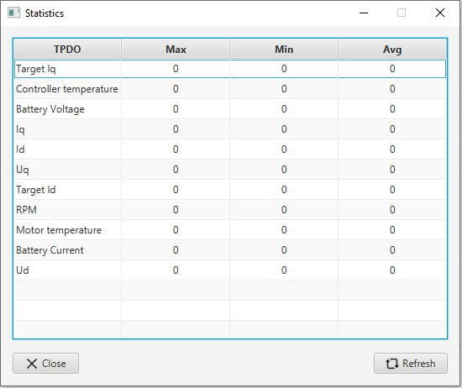Sort by the Max column header
Screen dimensions: 462x388
click(x=176, y=49)
